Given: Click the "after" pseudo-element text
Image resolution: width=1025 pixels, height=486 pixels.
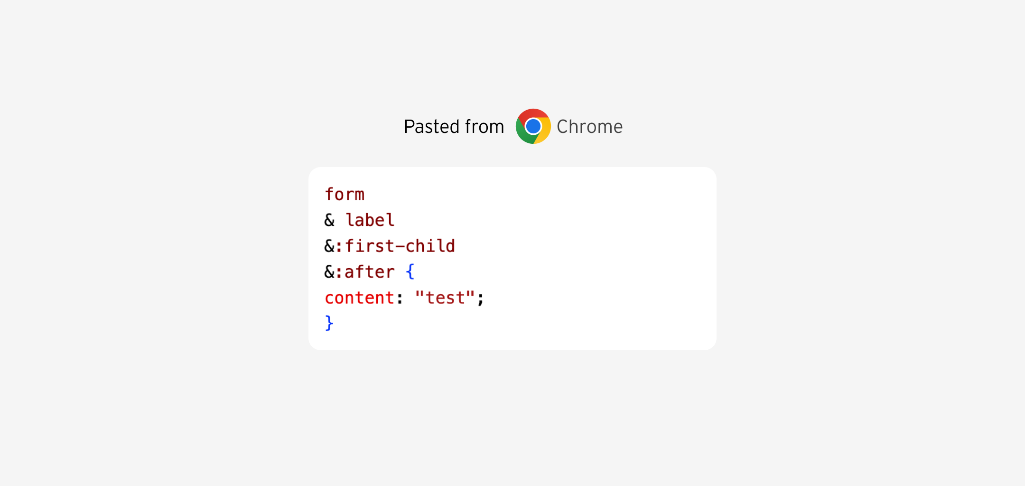Looking at the screenshot, I should click(369, 272).
